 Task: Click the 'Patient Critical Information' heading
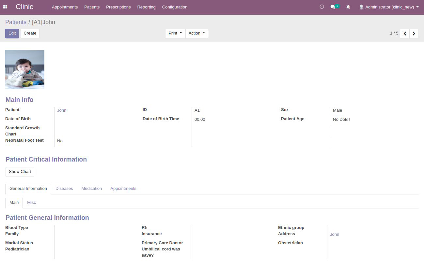coord(46,159)
